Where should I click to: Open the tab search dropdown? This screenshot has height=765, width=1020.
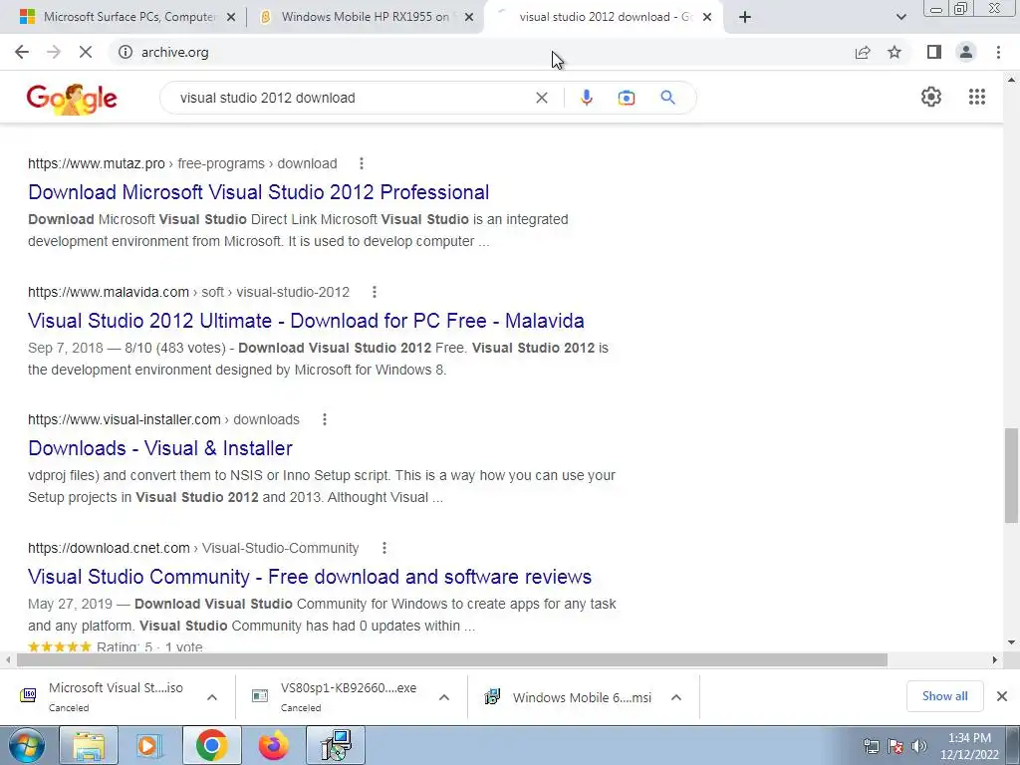900,17
